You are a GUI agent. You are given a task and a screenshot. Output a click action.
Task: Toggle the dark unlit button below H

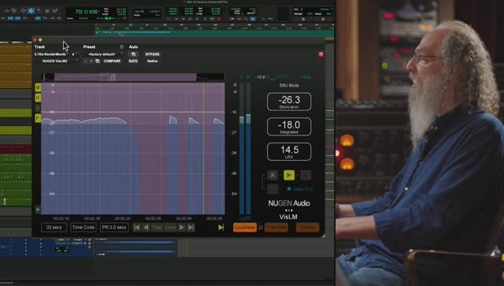click(x=38, y=108)
